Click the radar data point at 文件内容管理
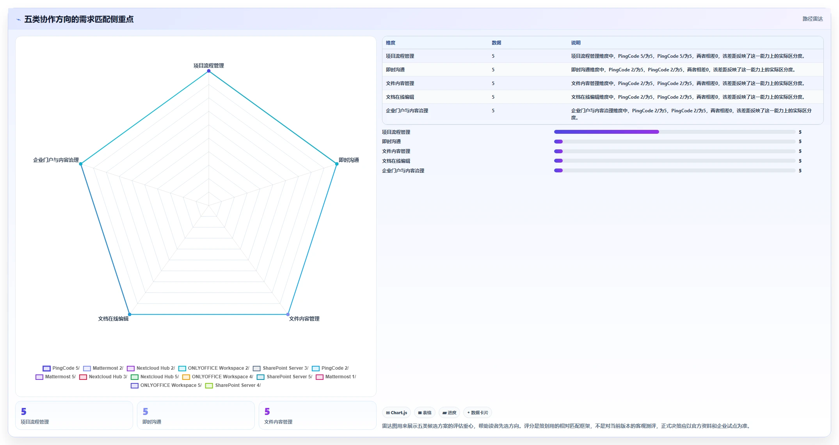Screen dimensions: 839x445 pyautogui.click(x=288, y=314)
